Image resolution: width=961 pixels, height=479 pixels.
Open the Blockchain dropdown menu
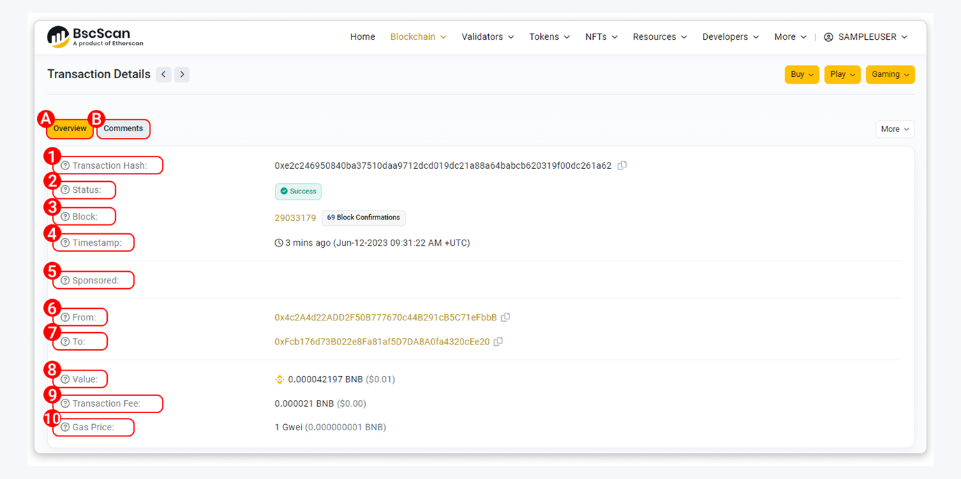(x=418, y=37)
